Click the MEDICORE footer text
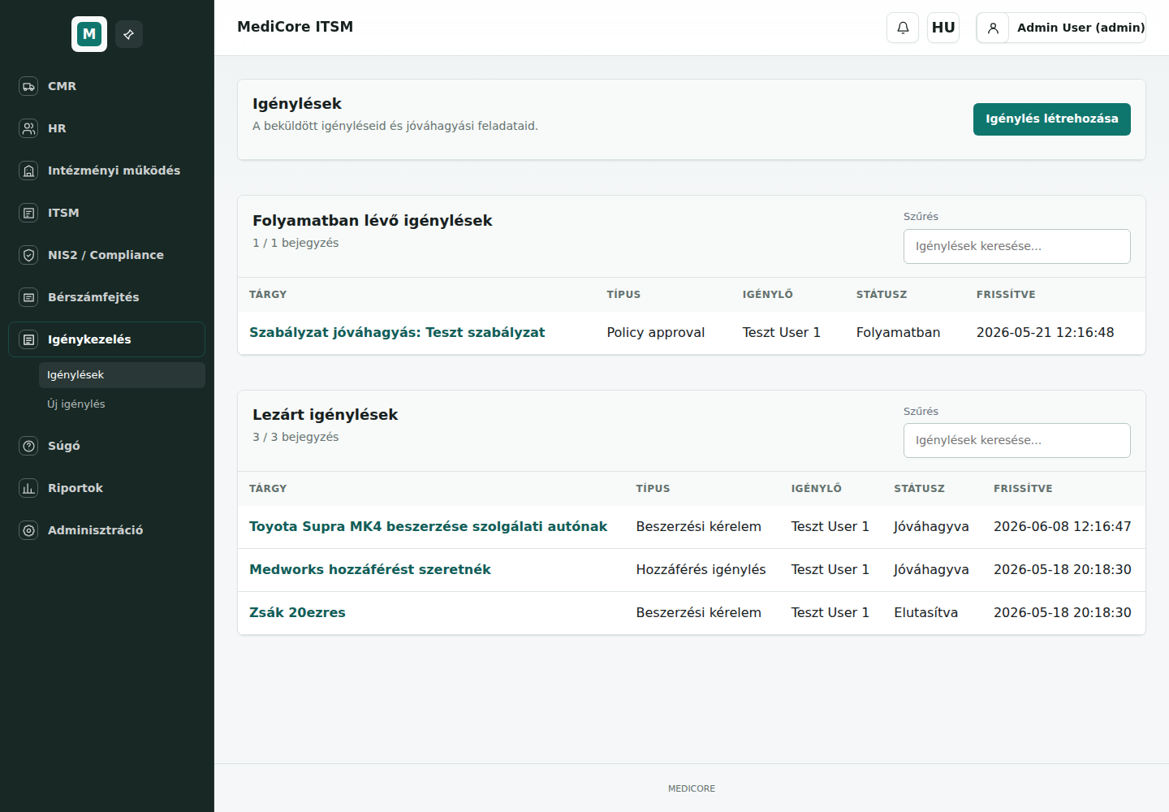The image size is (1169, 812). 692,788
